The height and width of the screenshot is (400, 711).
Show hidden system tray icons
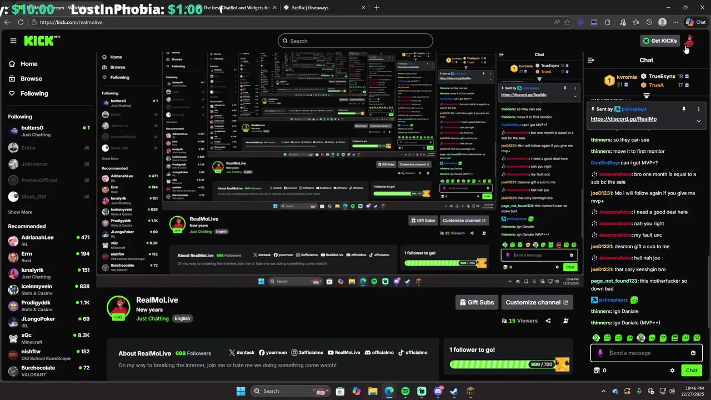(603, 391)
